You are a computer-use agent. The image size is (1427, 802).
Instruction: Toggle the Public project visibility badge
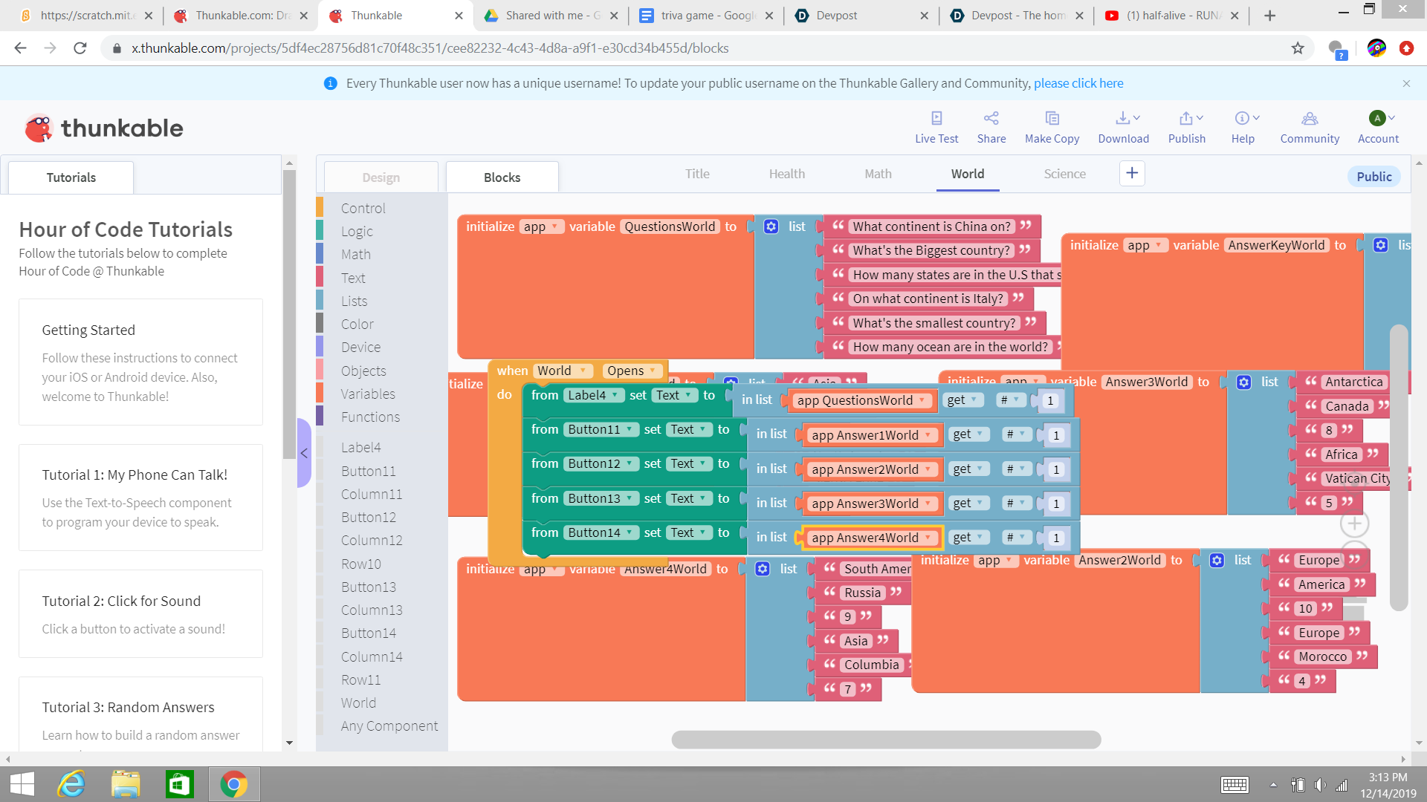click(1373, 177)
